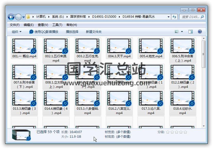Maximize the Explorer window
The image size is (213, 149).
point(193,10)
